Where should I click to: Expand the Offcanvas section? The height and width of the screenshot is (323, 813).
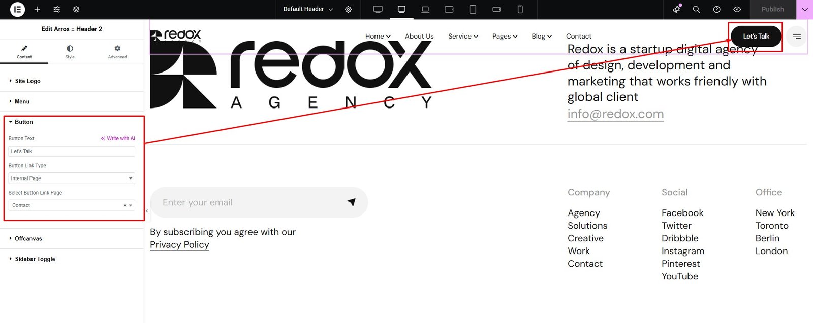(x=72, y=238)
